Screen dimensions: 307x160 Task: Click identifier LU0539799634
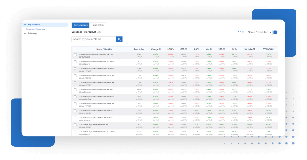85,78
